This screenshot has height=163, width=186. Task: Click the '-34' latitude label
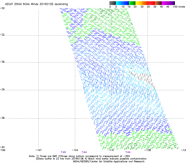pos(2,62)
